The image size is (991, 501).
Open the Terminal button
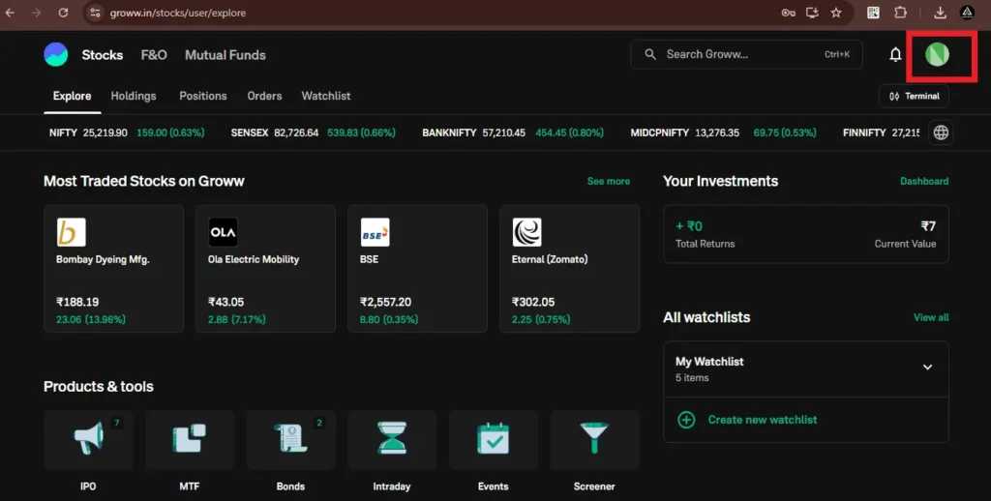pos(914,96)
